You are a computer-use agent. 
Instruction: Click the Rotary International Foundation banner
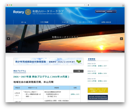point(98,98)
